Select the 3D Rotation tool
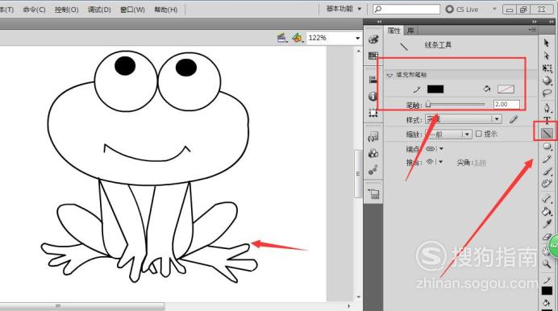This screenshot has width=558, height=311. (x=547, y=81)
